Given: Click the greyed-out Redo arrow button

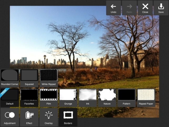Looking at the screenshot, I should pyautogui.click(x=129, y=8).
